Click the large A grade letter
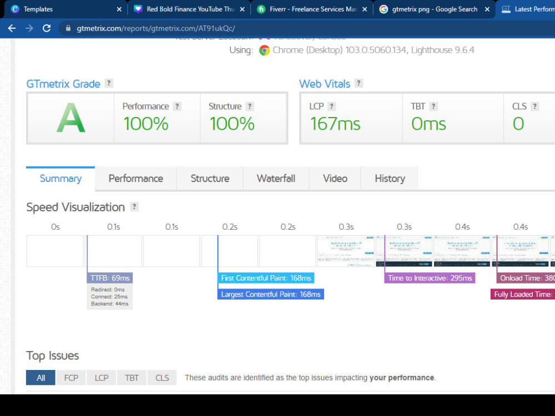Image resolution: width=555 pixels, height=416 pixels. point(71,118)
